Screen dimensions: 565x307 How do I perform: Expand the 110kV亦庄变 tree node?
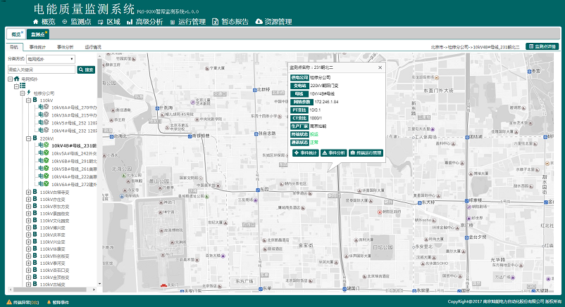(x=28, y=200)
